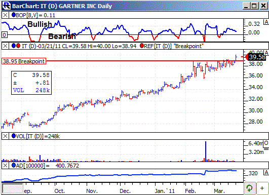Click the tall blue volume spike bar
Screen dimensions: 269x195
[206, 151]
